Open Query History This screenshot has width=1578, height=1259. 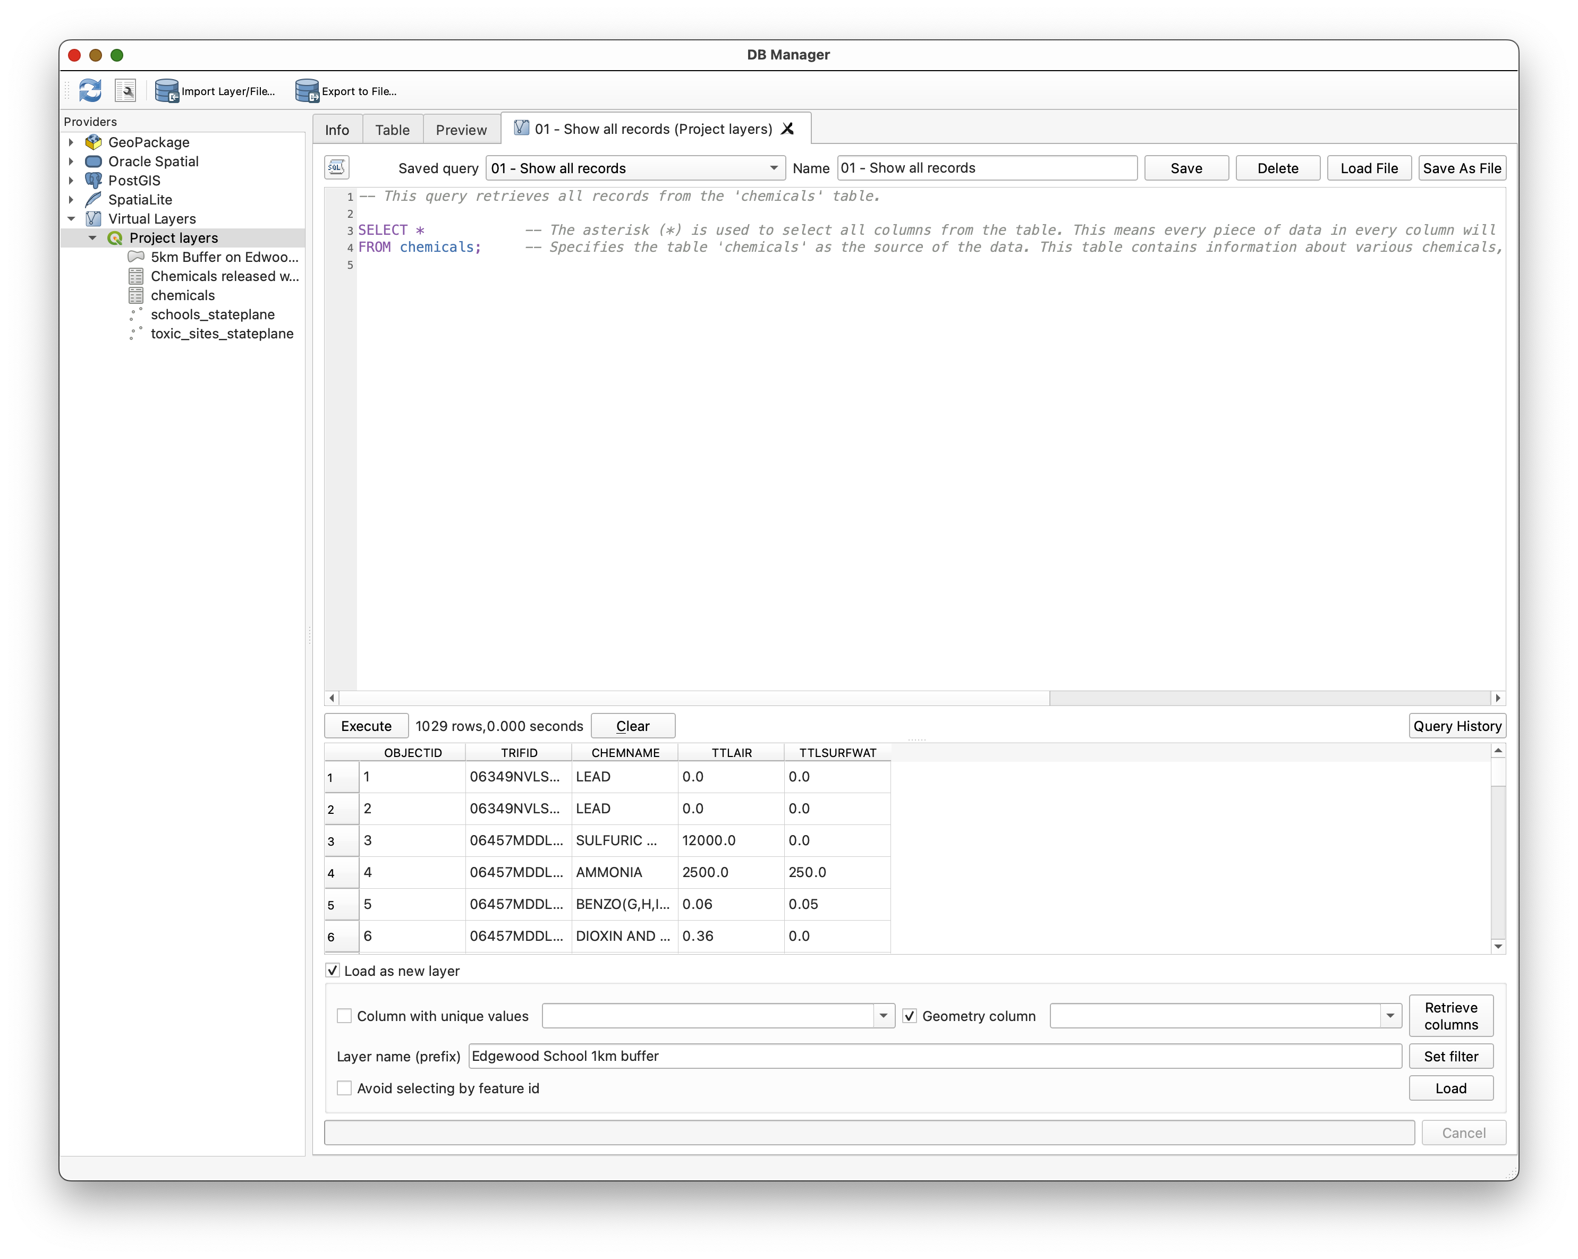(1456, 726)
